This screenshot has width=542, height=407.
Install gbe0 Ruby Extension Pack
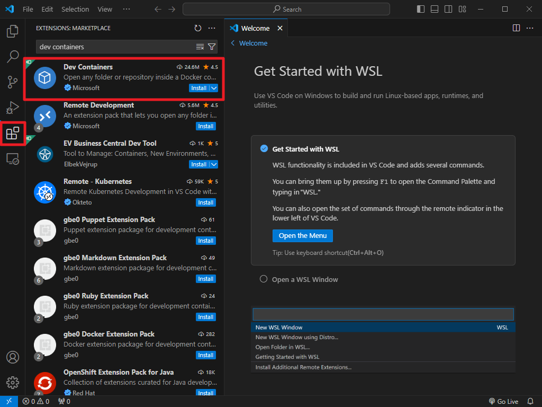click(206, 317)
